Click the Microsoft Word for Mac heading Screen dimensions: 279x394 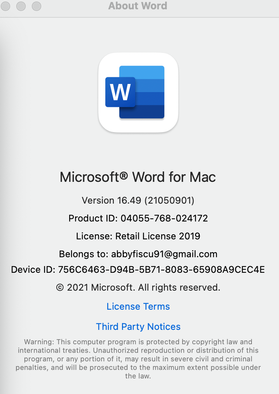(x=138, y=177)
